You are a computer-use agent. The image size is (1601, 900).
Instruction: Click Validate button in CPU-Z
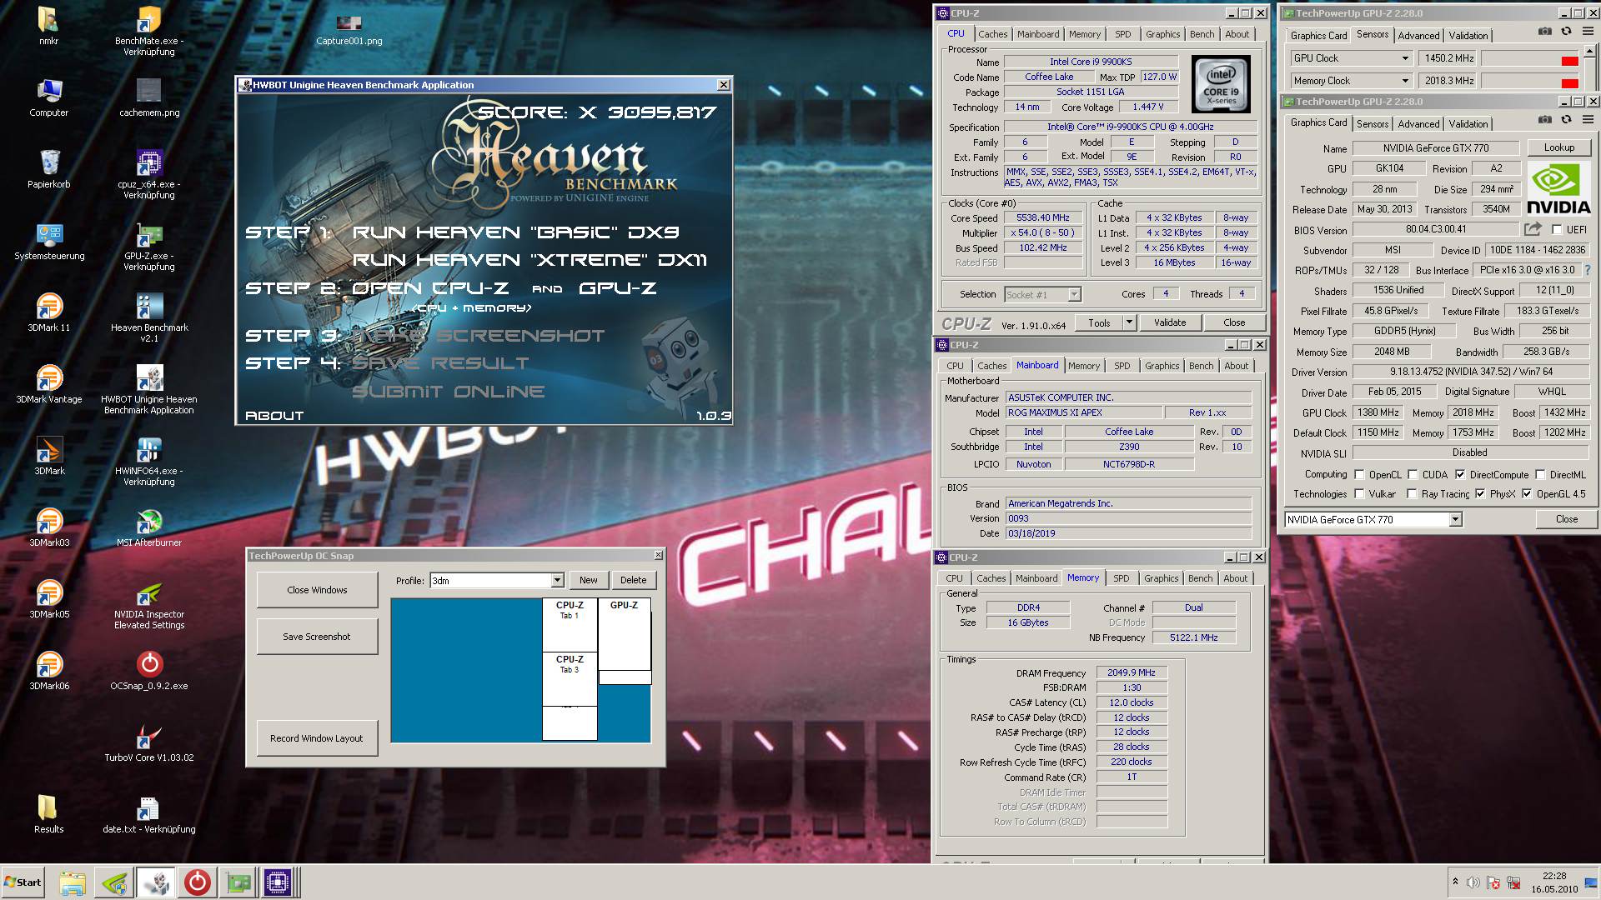(1169, 322)
